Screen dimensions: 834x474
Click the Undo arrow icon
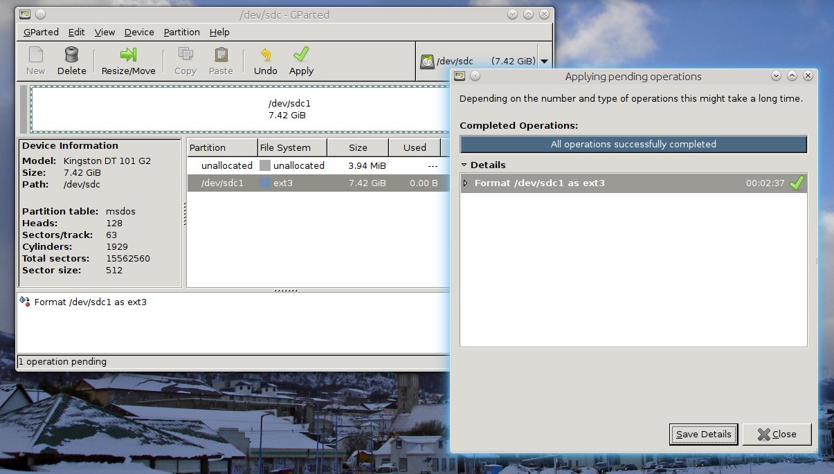265,55
